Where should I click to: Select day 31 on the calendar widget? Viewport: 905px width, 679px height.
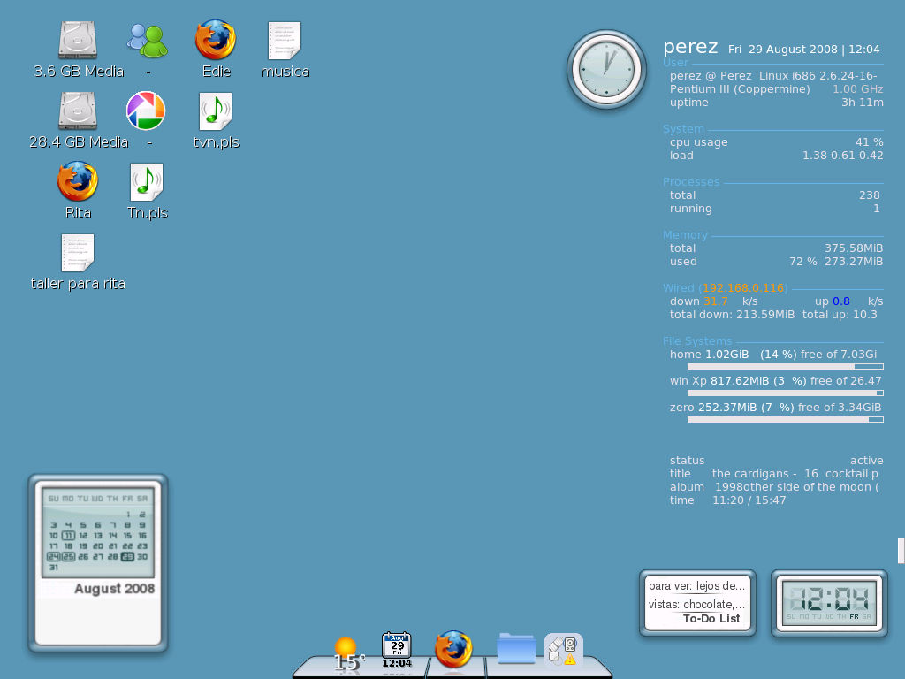pyautogui.click(x=54, y=567)
